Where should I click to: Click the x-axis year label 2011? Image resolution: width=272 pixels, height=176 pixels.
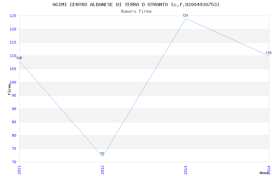[x=19, y=170]
